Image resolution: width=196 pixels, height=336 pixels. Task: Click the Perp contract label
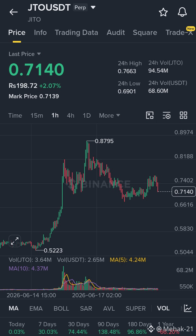click(80, 7)
